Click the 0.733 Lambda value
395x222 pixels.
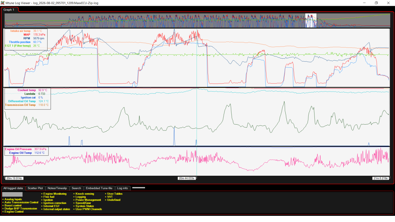tap(42, 94)
